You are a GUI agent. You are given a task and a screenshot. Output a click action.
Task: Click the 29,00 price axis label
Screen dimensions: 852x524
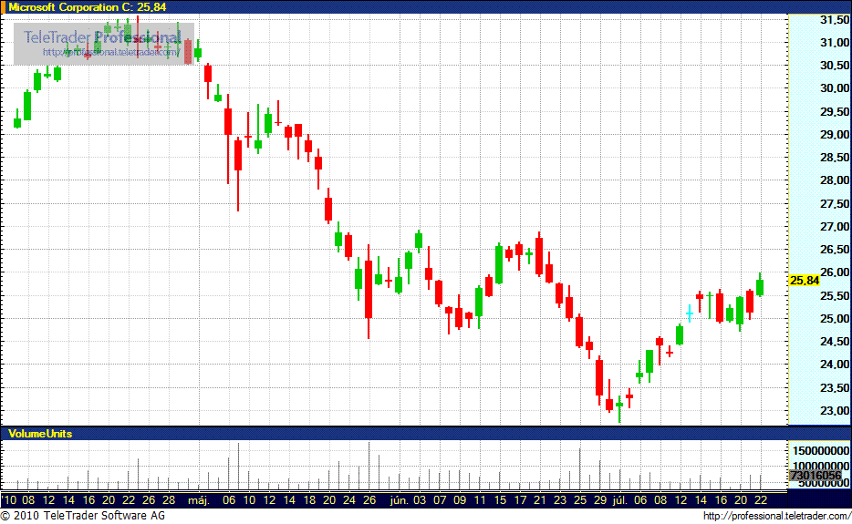click(x=834, y=134)
